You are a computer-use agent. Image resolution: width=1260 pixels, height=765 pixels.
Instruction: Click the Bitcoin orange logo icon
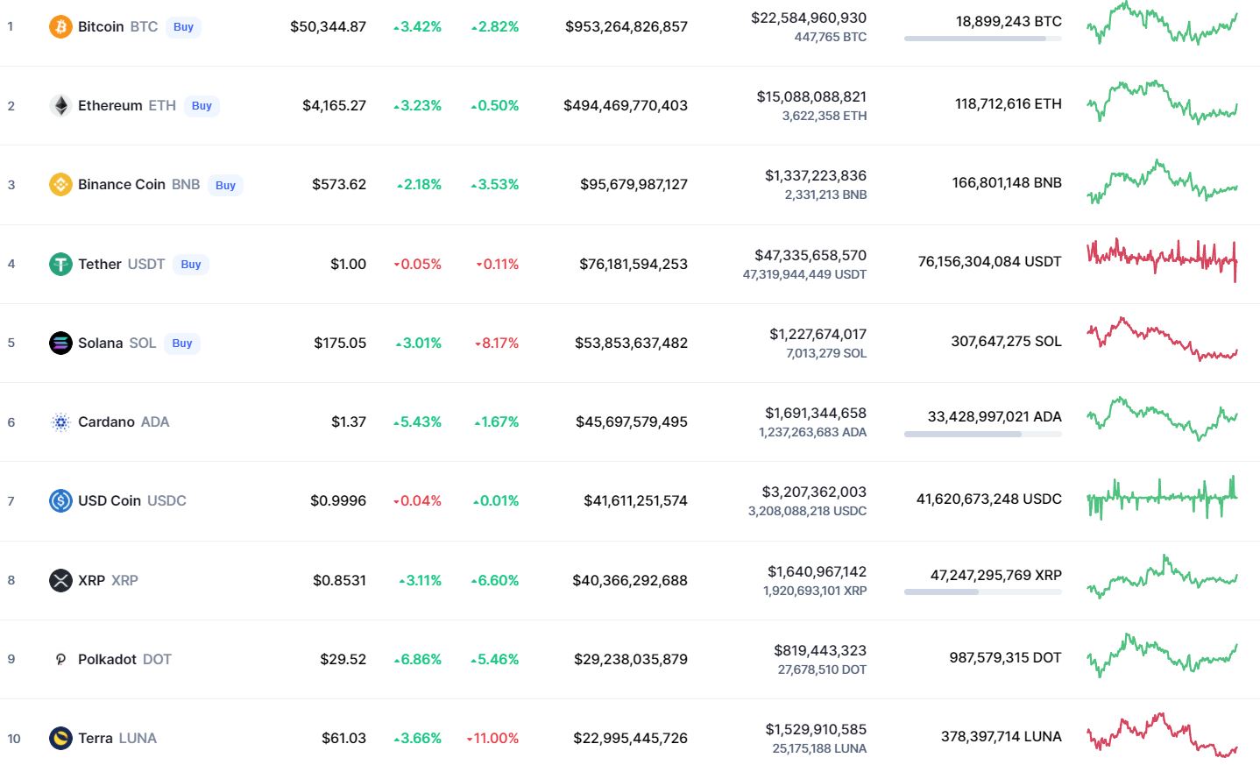pos(60,27)
